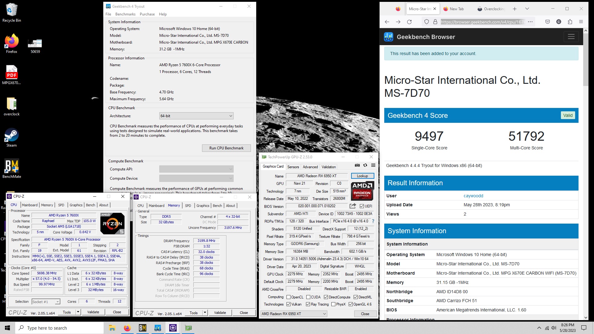The width and height of the screenshot is (594, 334).
Task: Expand Tools dropdown arrow in left CPU-Z
Action: (x=78, y=312)
